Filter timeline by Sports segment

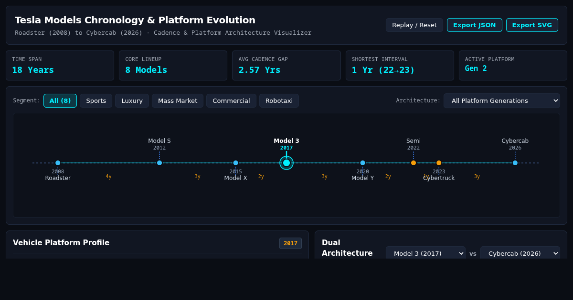[x=96, y=101]
